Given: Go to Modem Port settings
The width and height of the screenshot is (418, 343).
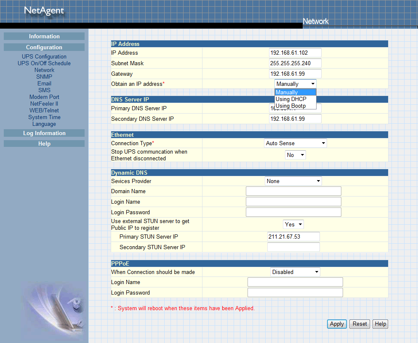Looking at the screenshot, I should click(44, 97).
